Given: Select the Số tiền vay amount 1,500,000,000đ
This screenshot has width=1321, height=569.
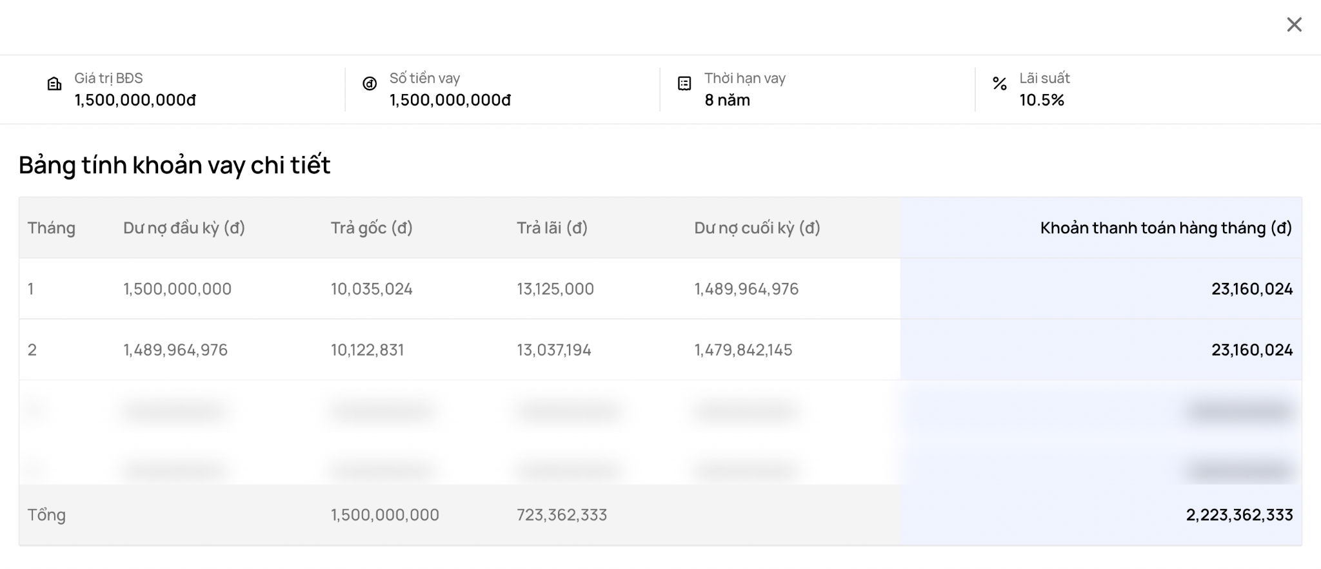Looking at the screenshot, I should click(450, 100).
